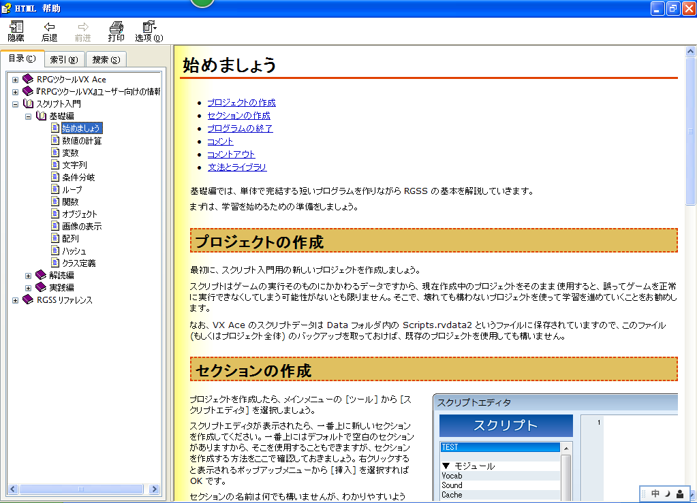Click the book icon beside RGSS リファレンス

pyautogui.click(x=28, y=299)
